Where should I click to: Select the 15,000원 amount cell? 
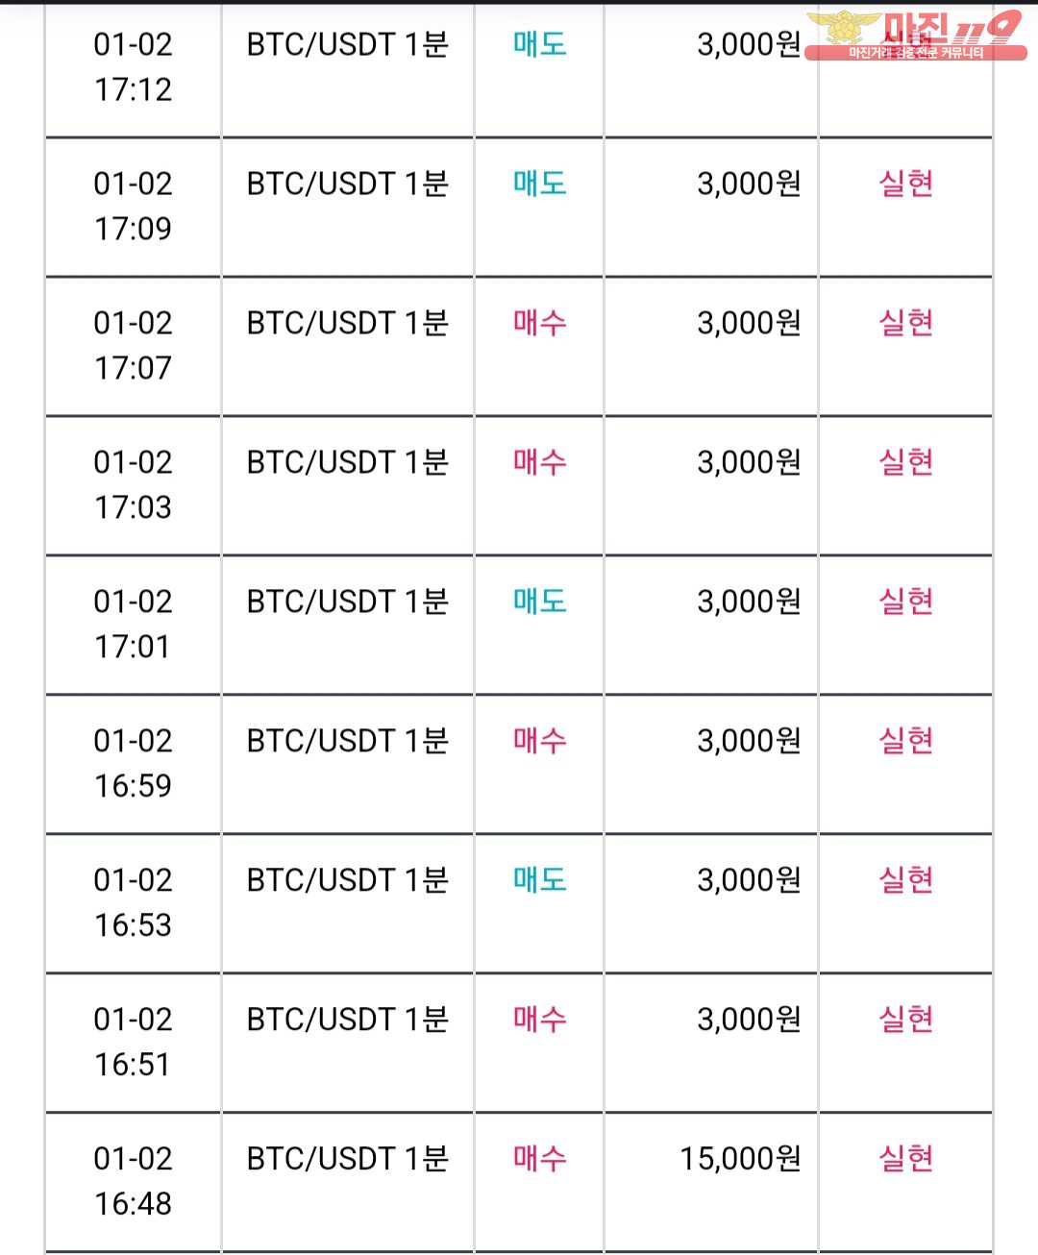click(740, 1159)
